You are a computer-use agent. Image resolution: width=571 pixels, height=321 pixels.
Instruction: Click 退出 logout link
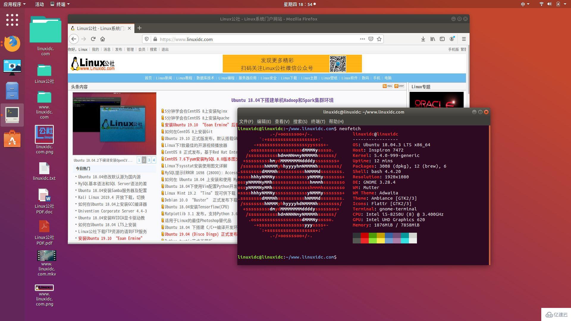tap(165, 49)
